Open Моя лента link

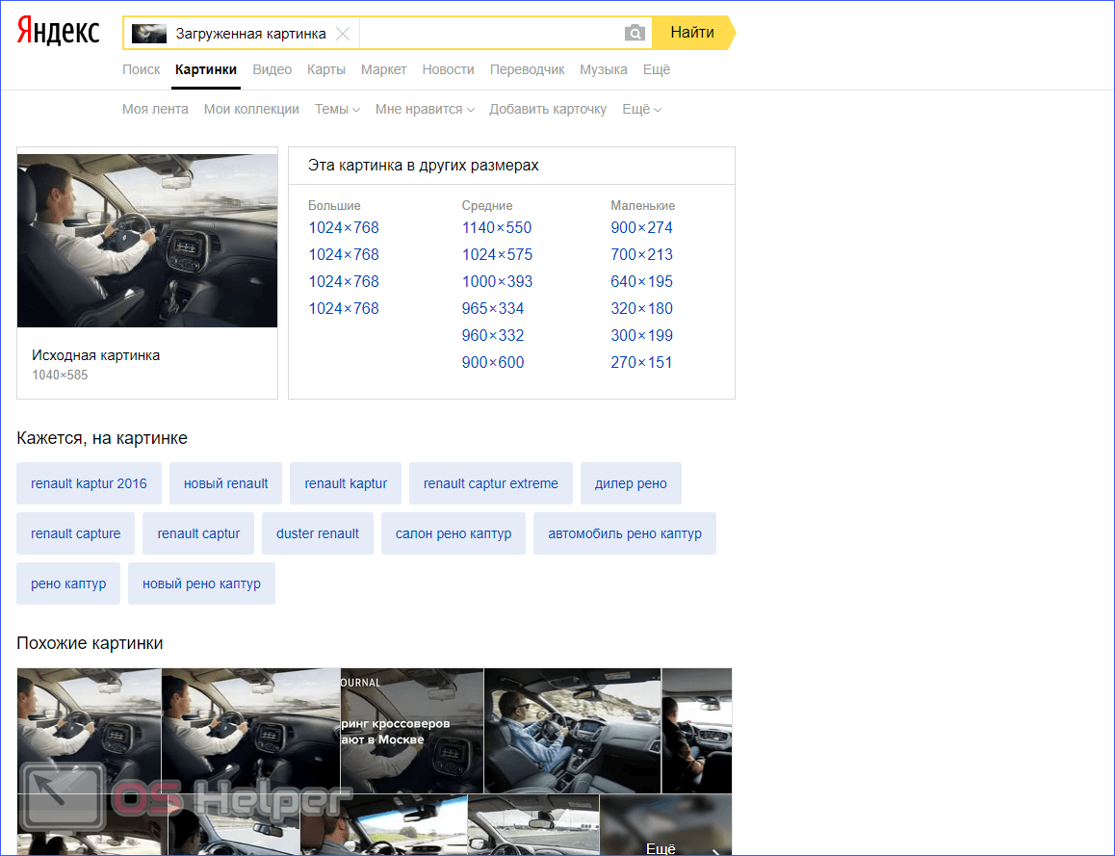[155, 110]
